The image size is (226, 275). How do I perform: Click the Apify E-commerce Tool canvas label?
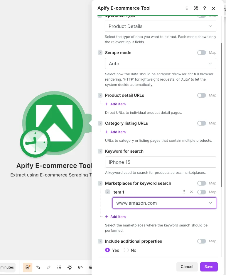(54, 166)
